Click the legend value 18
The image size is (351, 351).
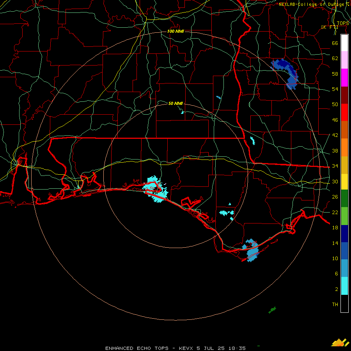[335, 228]
